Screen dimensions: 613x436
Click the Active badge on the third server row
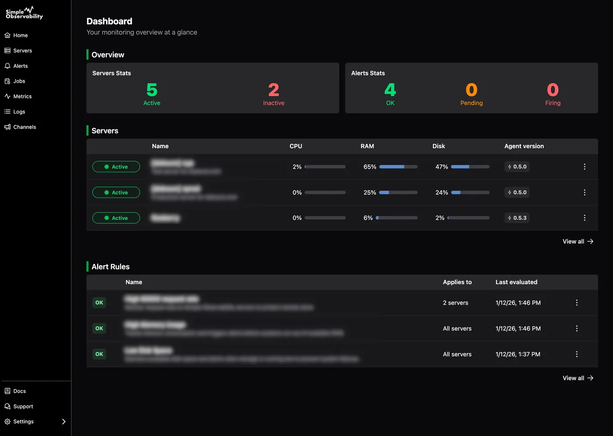[x=116, y=218]
